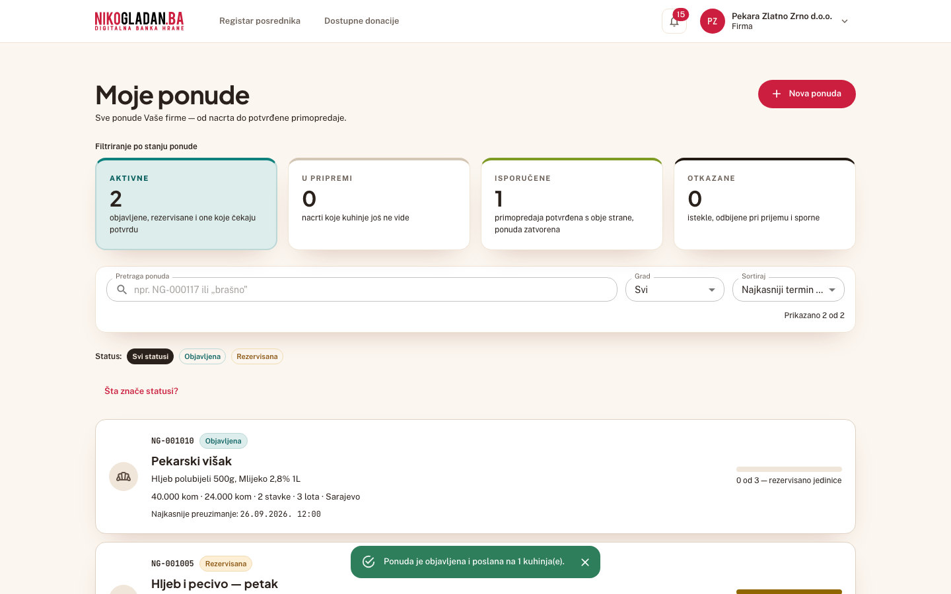Open the notifications bell with 15 badge
This screenshot has width=951, height=594.
pyautogui.click(x=674, y=21)
